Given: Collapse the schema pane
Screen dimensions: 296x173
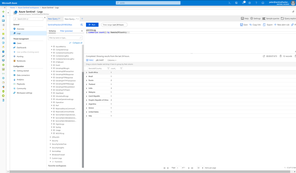Looking at the screenshot, I should 82,31.
